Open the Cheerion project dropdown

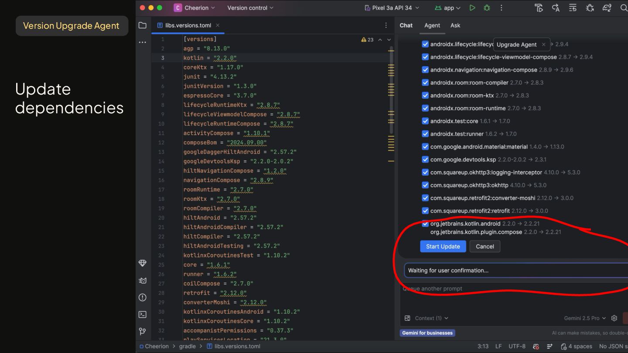click(195, 8)
